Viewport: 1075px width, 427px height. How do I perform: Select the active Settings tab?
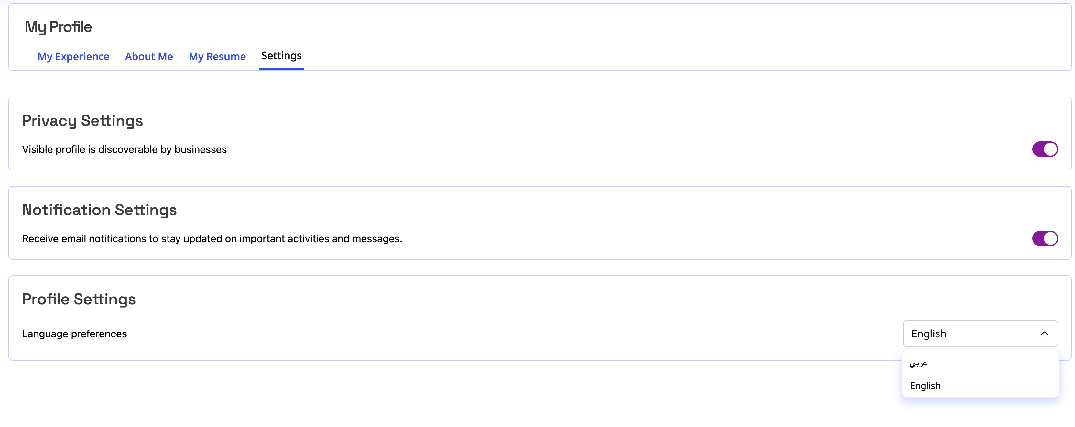(x=281, y=56)
